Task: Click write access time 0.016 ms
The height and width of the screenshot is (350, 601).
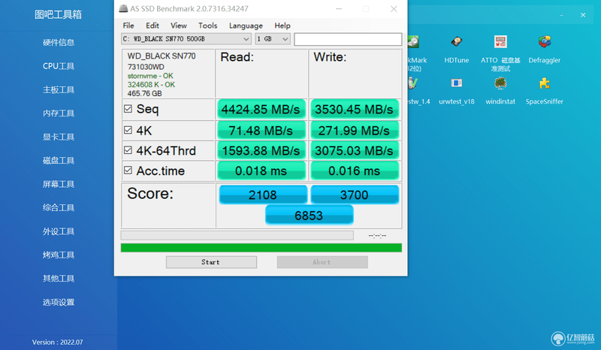Action: 354,170
